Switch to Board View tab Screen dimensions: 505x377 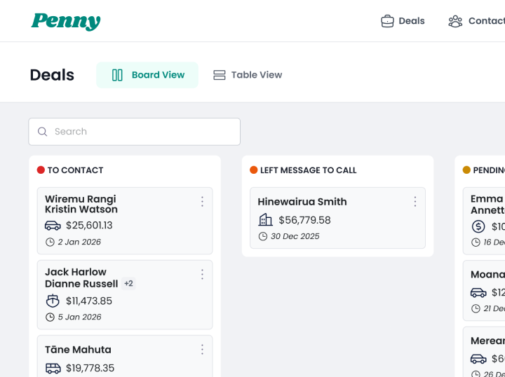(x=147, y=75)
